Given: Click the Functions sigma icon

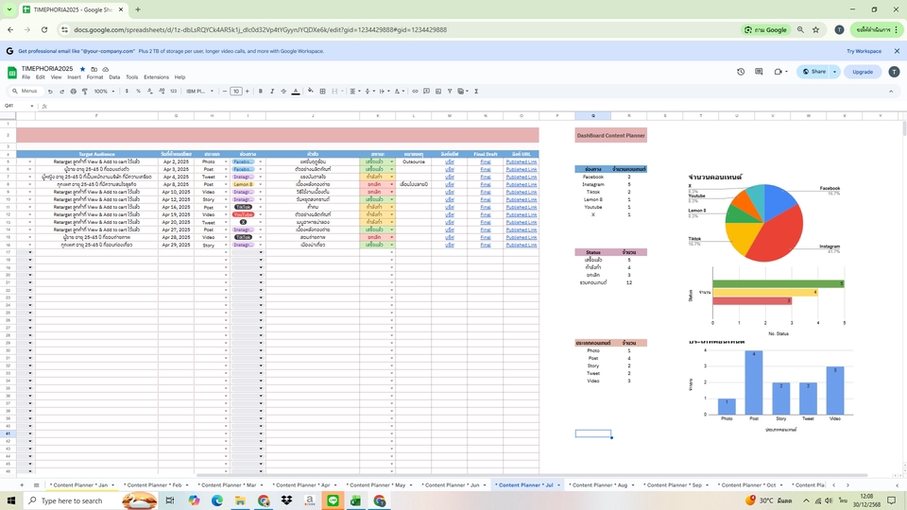Looking at the screenshot, I should (x=476, y=92).
